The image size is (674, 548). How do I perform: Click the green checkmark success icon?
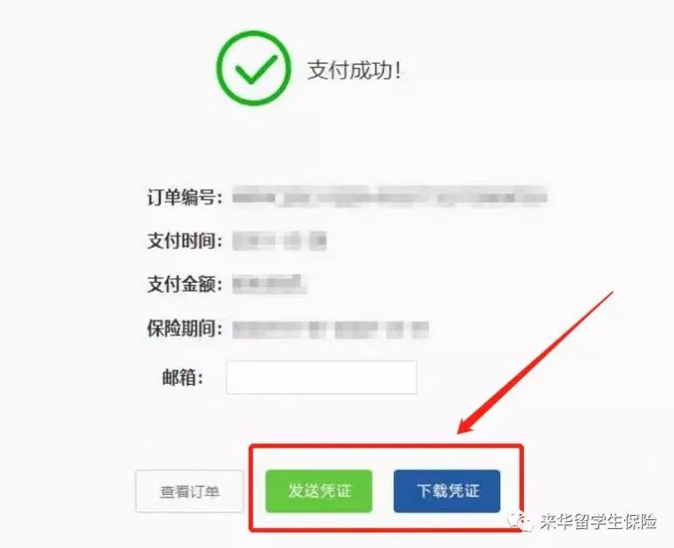pyautogui.click(x=253, y=68)
